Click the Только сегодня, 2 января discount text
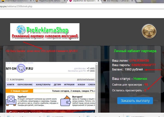The height and width of the screenshot is (117, 164). (x=74, y=91)
